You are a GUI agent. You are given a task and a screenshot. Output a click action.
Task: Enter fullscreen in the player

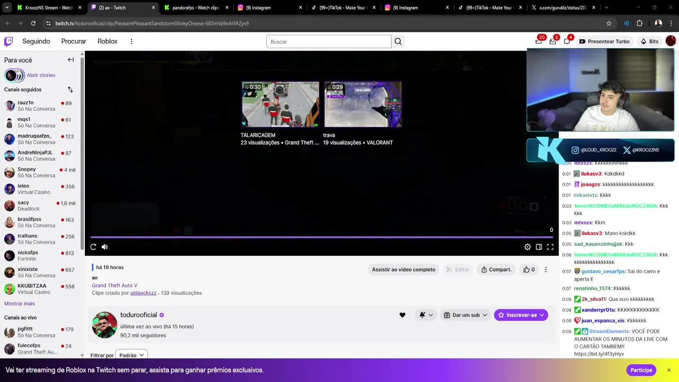tap(550, 247)
